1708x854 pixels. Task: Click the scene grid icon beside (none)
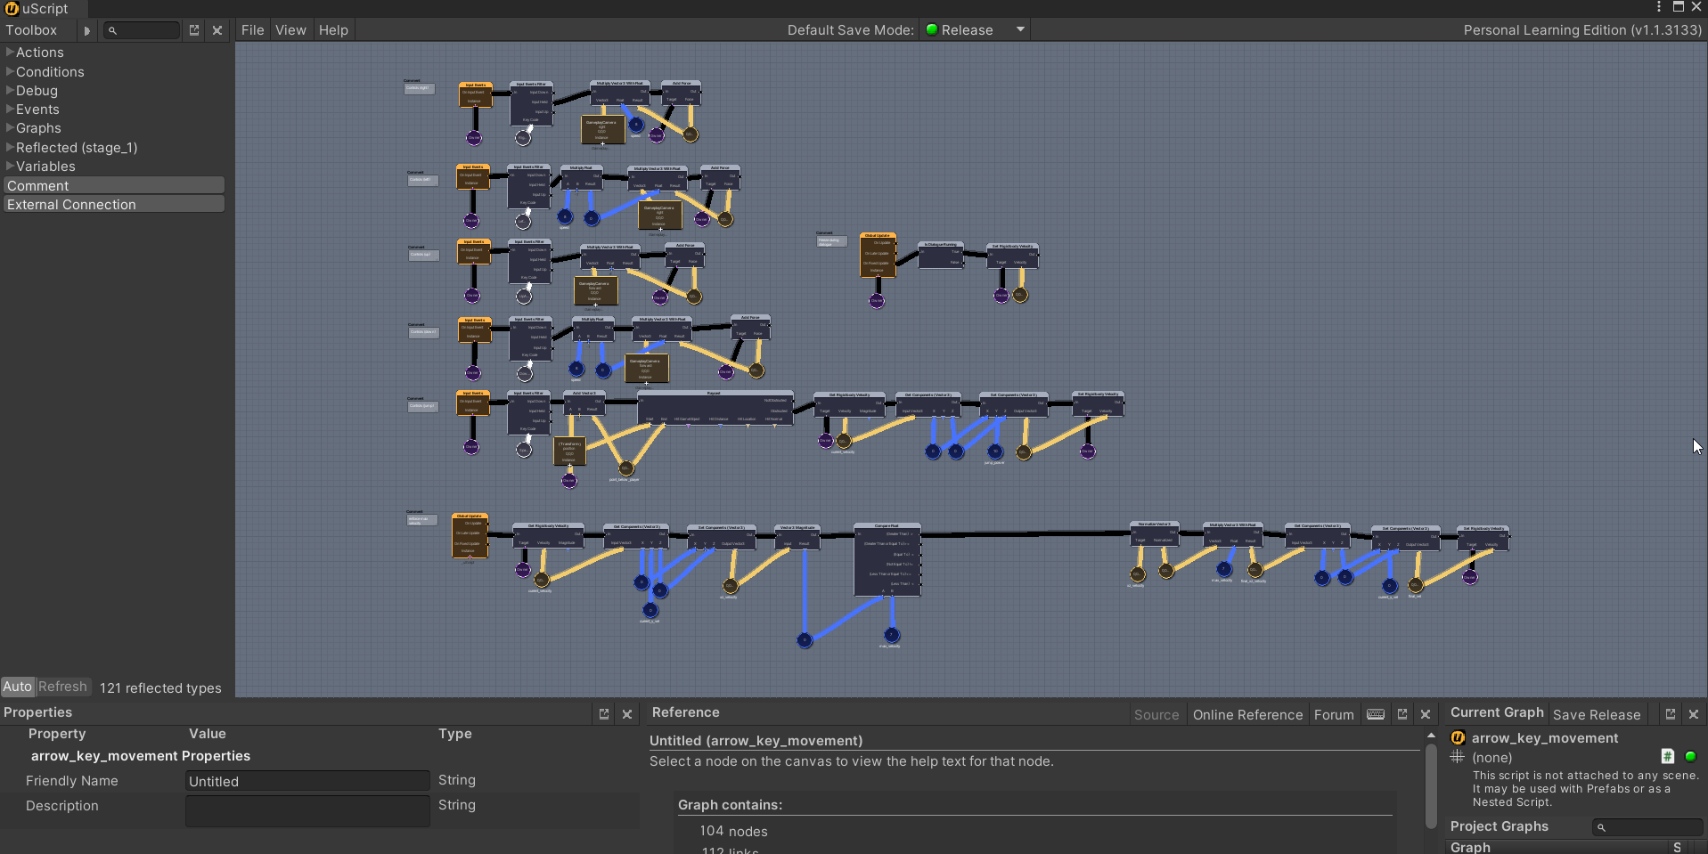coord(1458,757)
